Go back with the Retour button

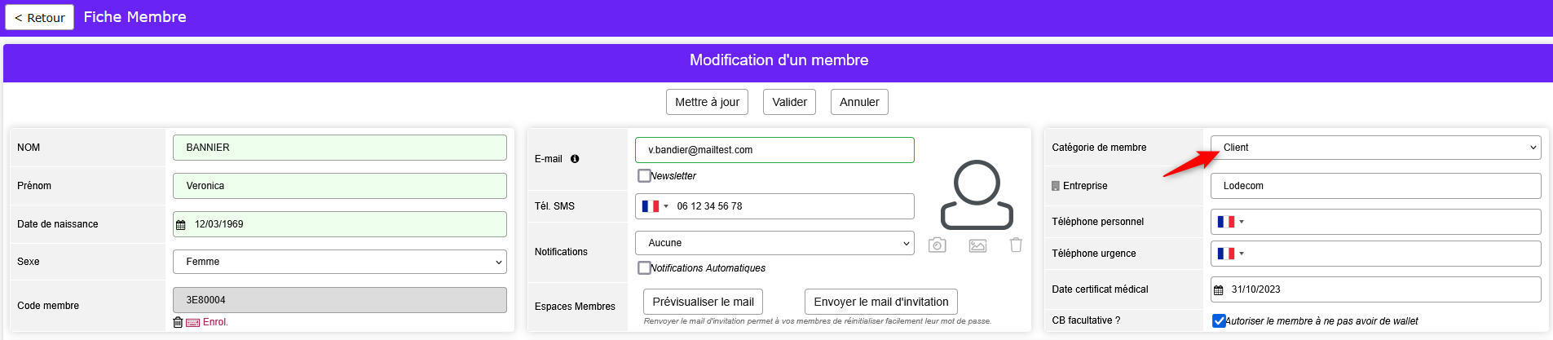pos(40,17)
